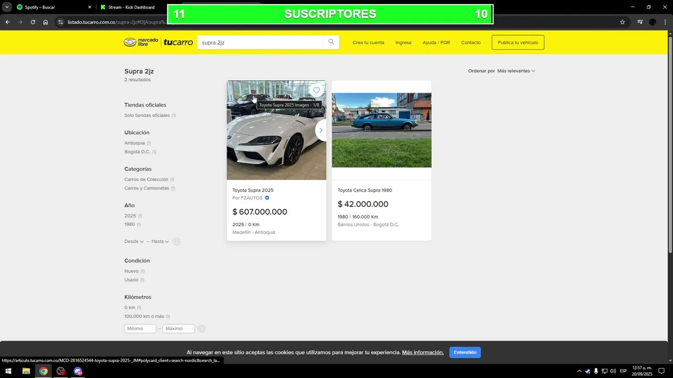This screenshot has width=673, height=378.
Task: Open the volume speaker tray icon
Action: (613, 371)
